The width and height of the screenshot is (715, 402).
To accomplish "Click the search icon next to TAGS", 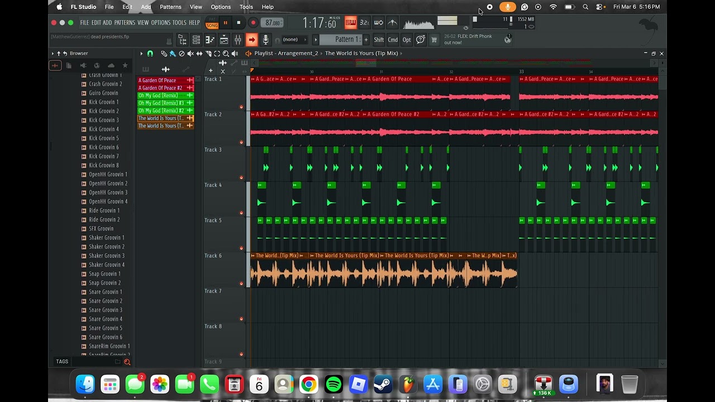I will (127, 362).
